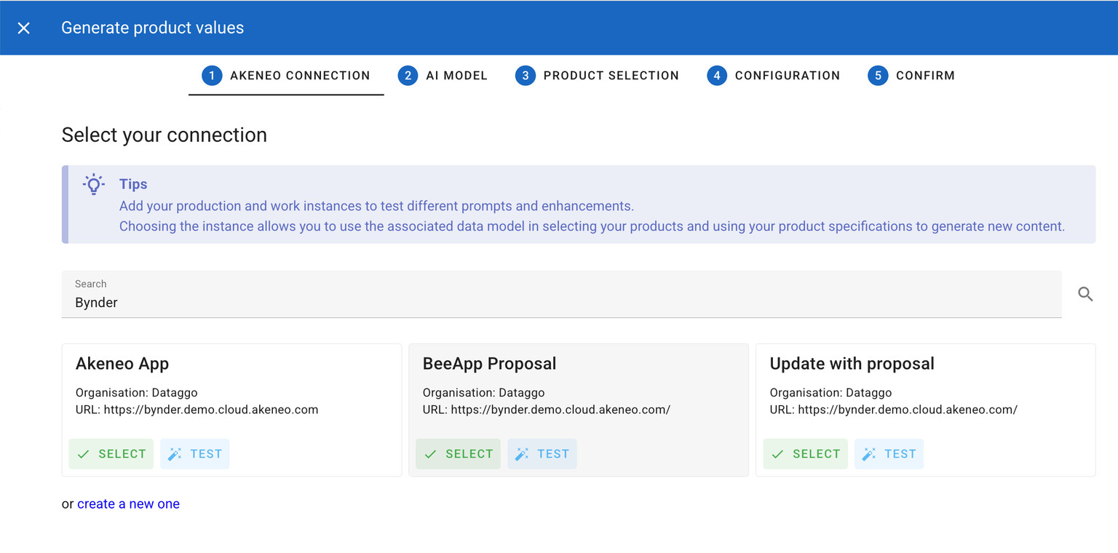Go to the Configuration step
Screen dimensions: 1118x553
coord(774,76)
